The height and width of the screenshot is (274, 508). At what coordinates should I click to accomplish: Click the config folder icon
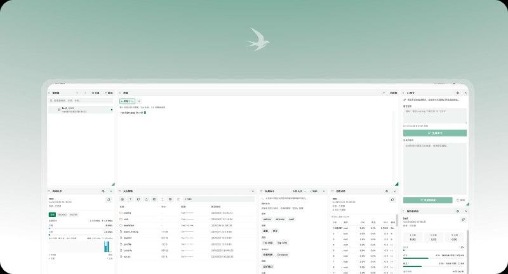(x=121, y=213)
